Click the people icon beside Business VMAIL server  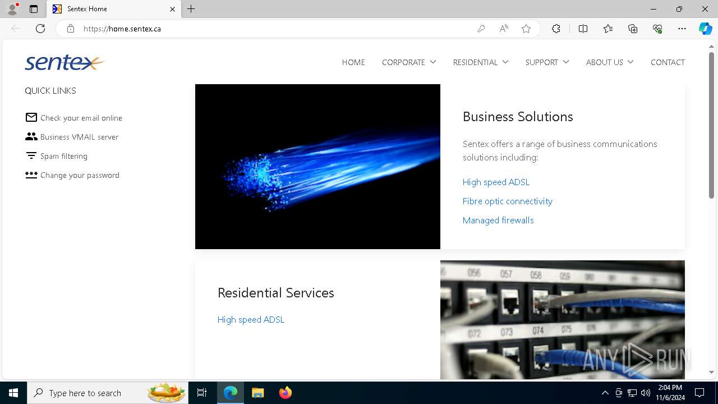(x=31, y=136)
